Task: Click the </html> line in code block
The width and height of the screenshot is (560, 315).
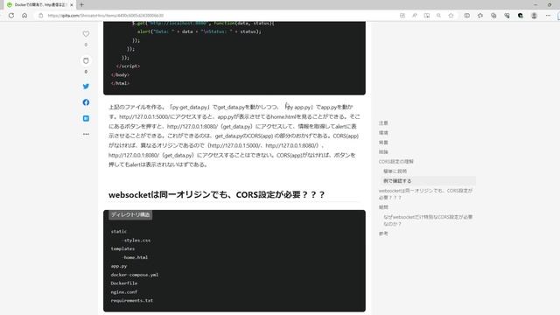Action: 121,83
